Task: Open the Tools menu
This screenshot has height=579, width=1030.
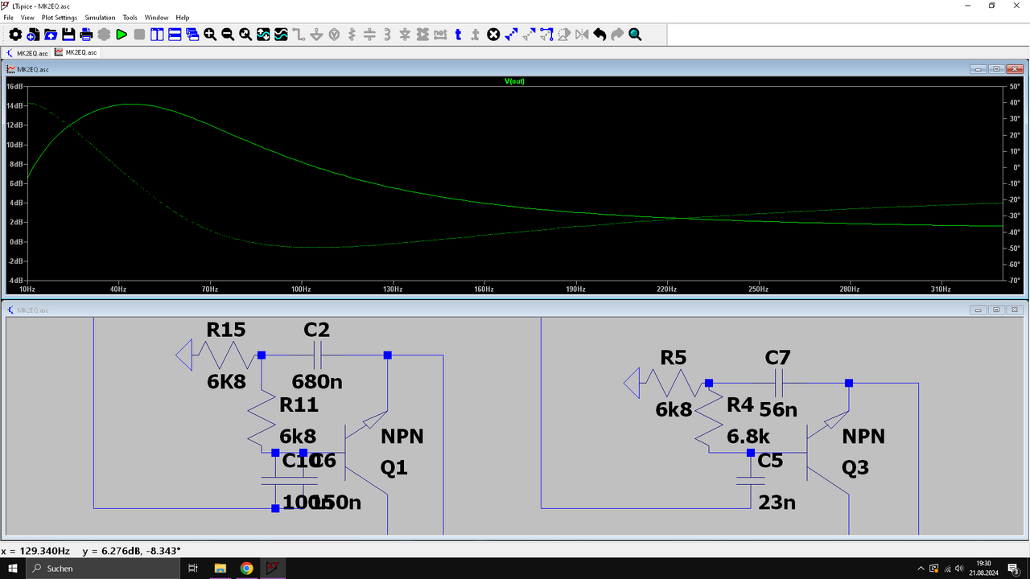Action: pos(130,17)
